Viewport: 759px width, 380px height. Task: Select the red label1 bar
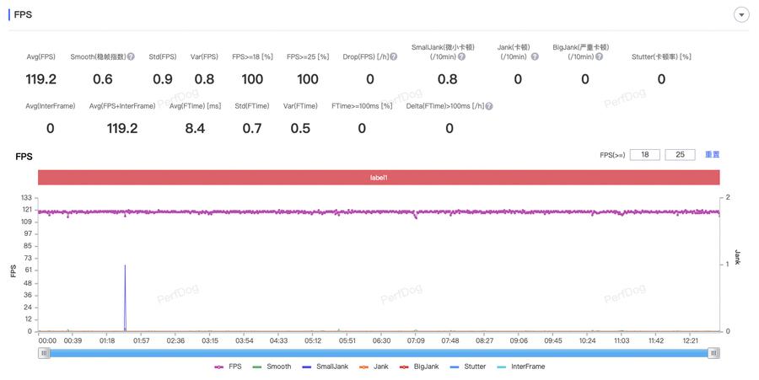coord(379,178)
